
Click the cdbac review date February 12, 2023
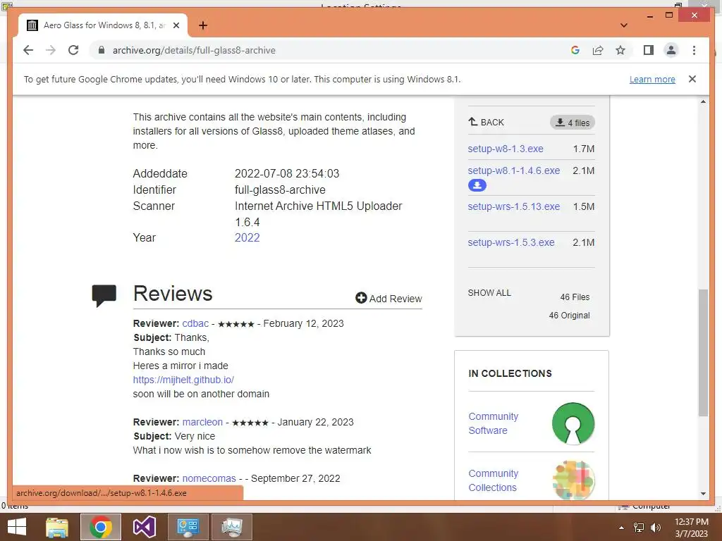[x=303, y=323]
